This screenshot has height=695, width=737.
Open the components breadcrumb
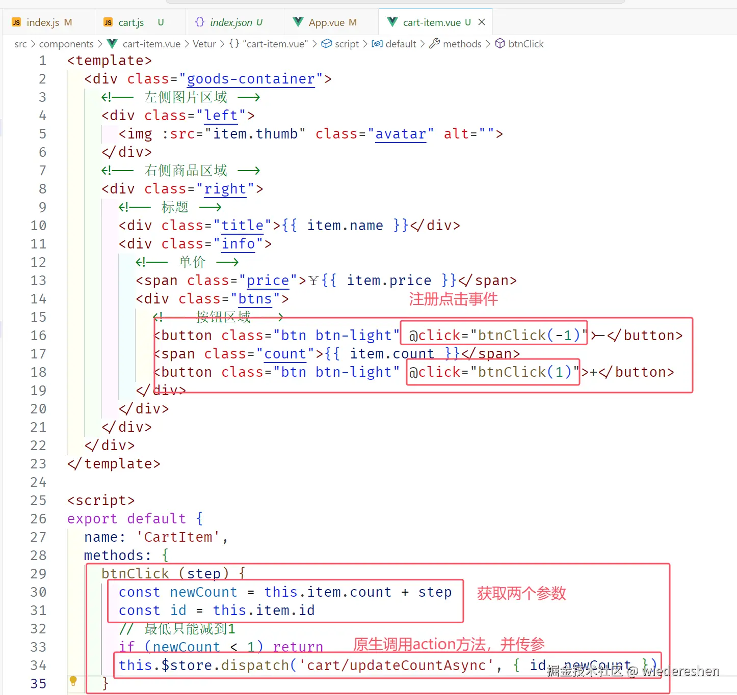[x=66, y=44]
